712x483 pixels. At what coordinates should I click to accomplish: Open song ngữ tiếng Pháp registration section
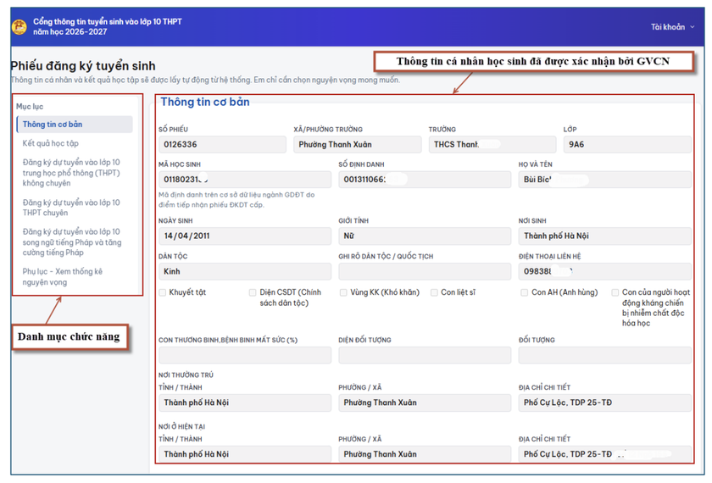click(71, 242)
